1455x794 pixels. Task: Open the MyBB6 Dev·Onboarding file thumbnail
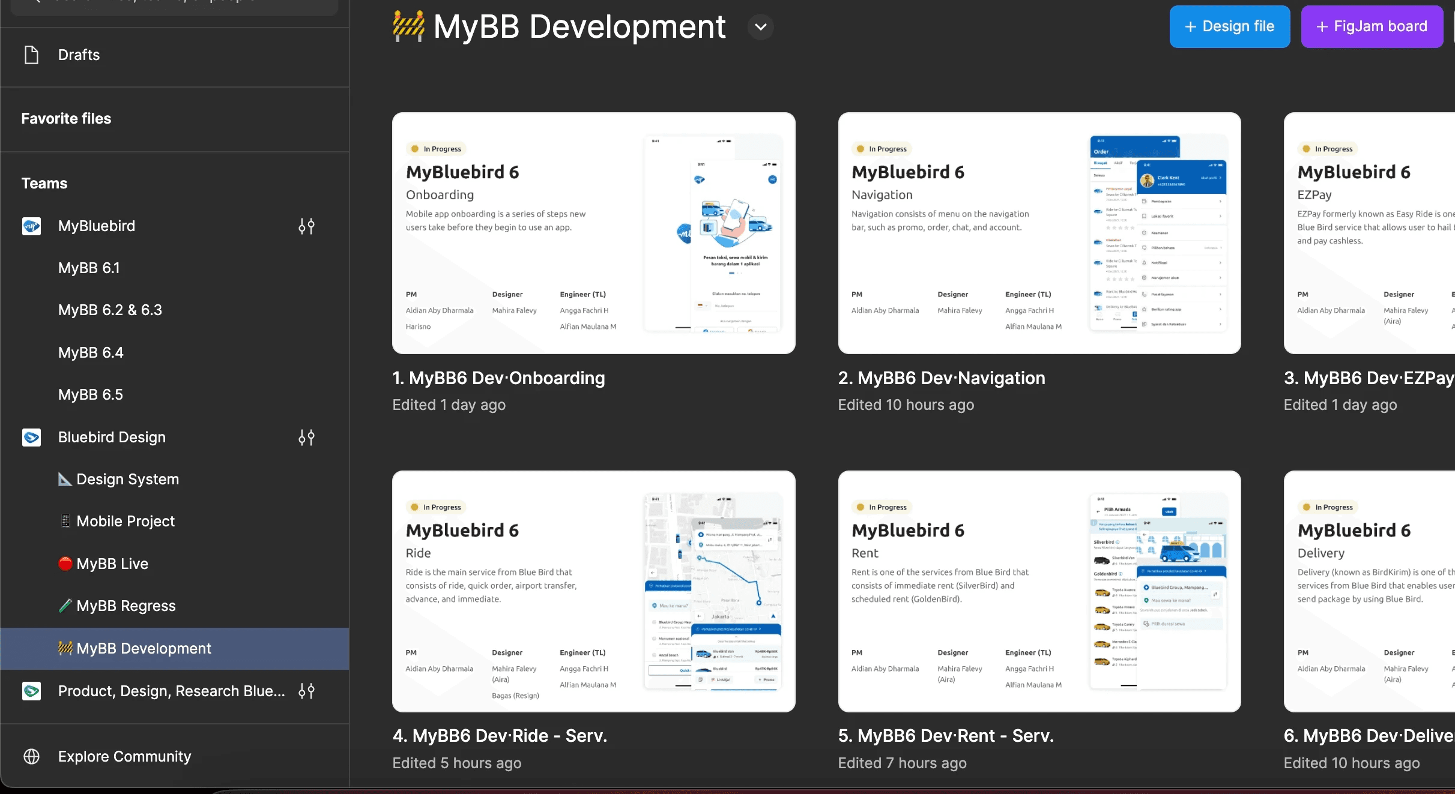point(593,233)
